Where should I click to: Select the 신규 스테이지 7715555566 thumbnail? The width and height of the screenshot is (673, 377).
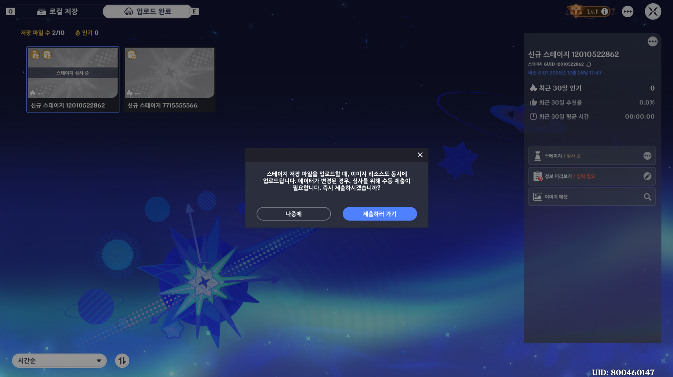[169, 73]
